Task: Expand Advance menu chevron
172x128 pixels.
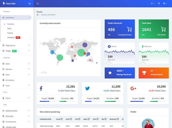Action: click(29, 69)
